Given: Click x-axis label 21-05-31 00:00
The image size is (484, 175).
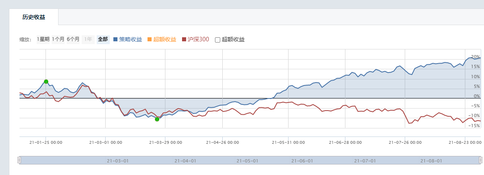Looking at the screenshot, I should pyautogui.click(x=288, y=143).
